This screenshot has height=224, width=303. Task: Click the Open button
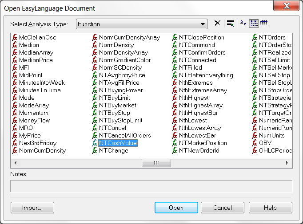(x=176, y=208)
